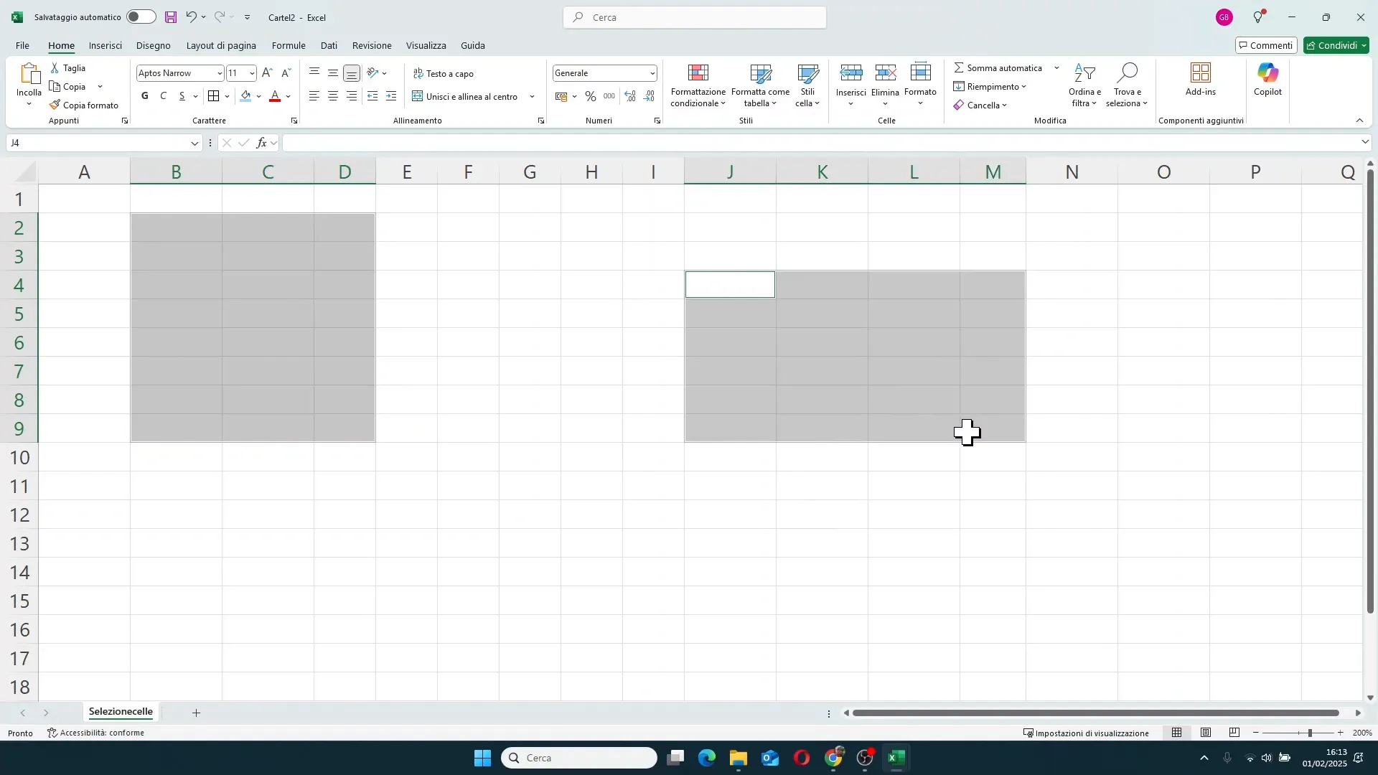Decrease font size with the smaller A icon

pos(286,73)
